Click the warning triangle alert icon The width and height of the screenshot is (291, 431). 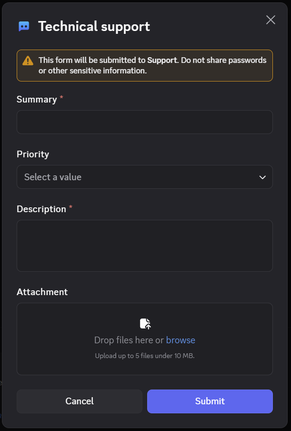(28, 60)
